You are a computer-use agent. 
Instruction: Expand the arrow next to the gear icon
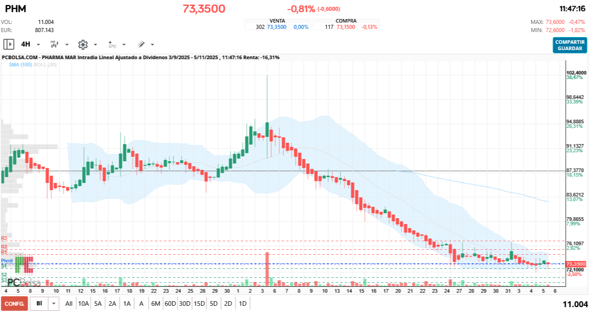click(95, 45)
